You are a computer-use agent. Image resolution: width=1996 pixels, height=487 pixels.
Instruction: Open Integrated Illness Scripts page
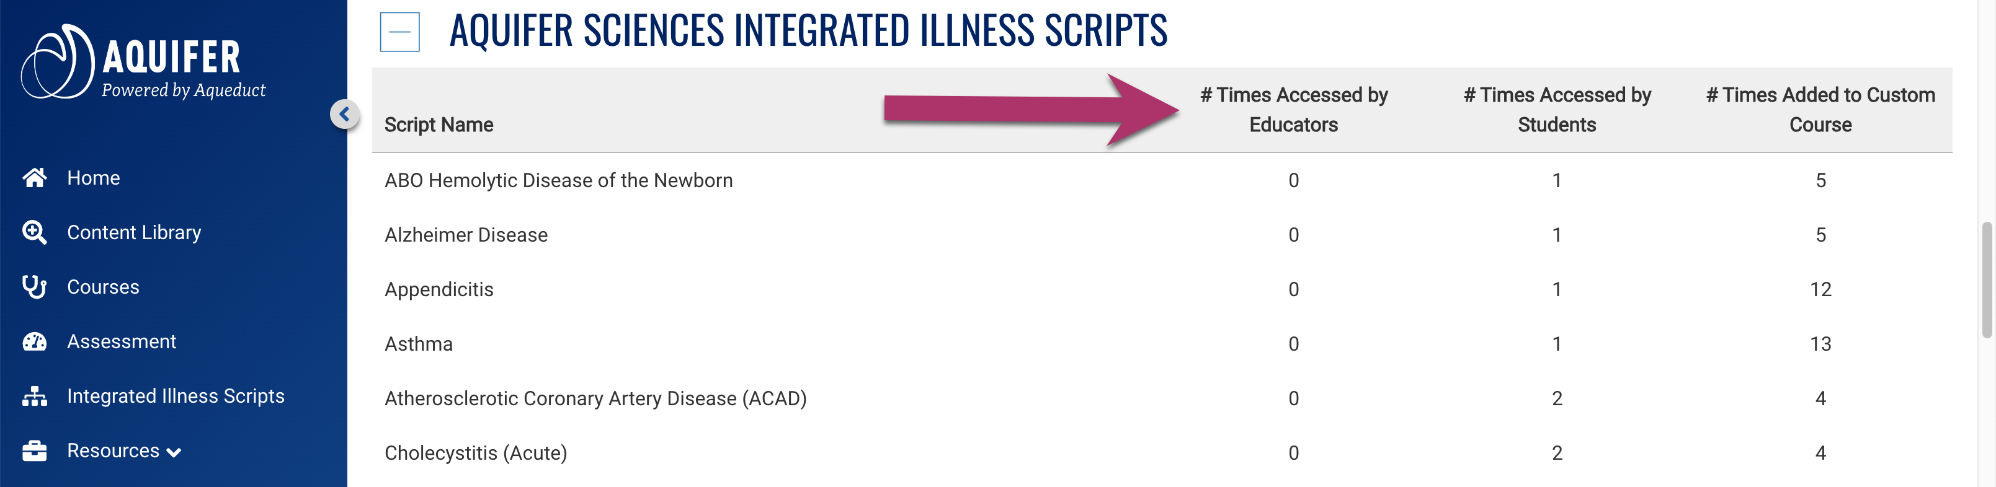176,397
